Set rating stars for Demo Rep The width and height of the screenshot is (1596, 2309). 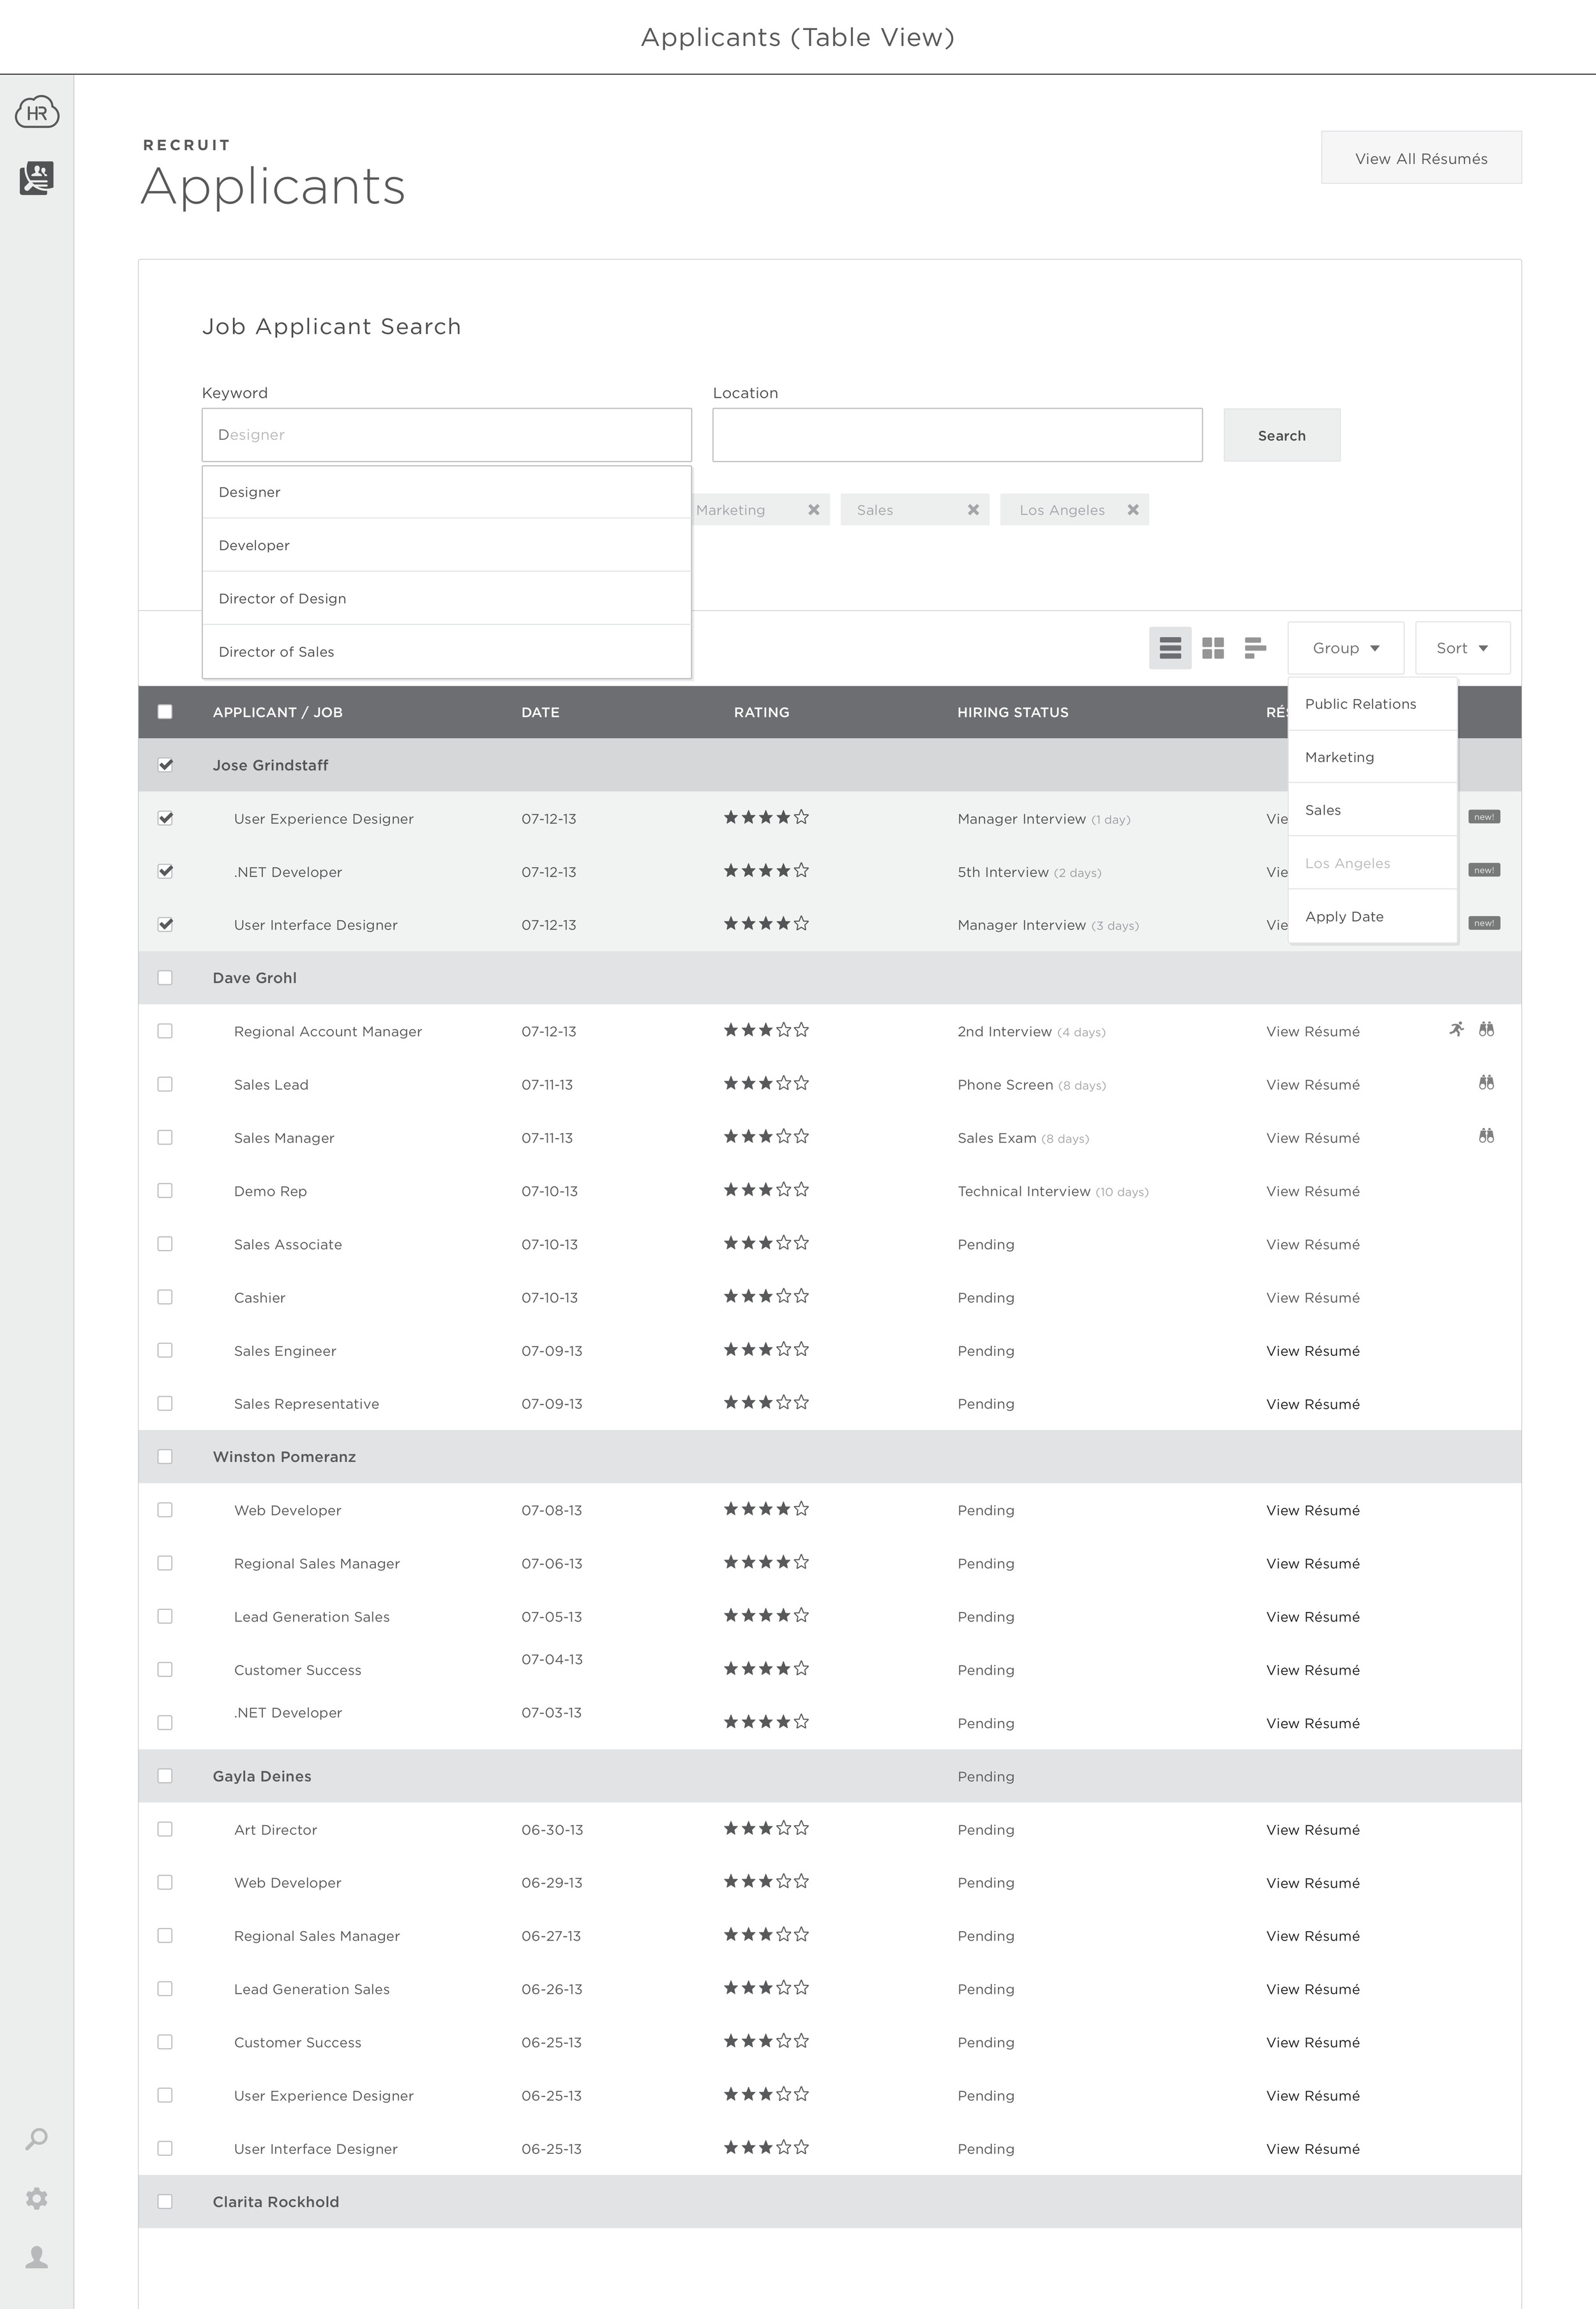click(x=766, y=1190)
